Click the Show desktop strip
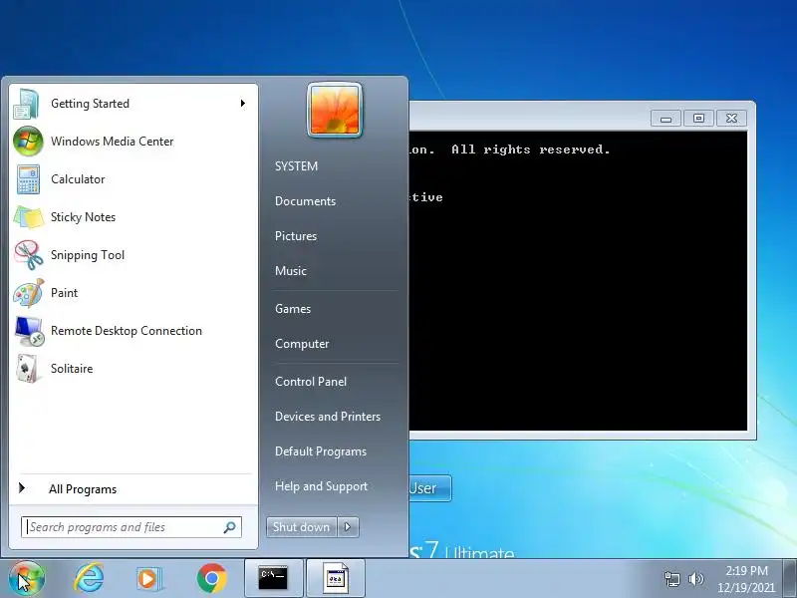Viewport: 797px width, 598px height. coord(790,579)
